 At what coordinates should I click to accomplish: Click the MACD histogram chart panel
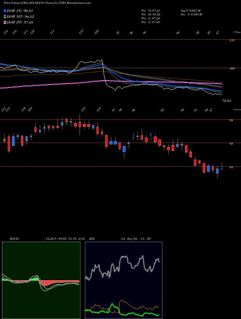pyautogui.click(x=41, y=280)
